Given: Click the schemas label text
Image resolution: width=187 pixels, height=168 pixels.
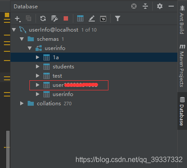Looking at the screenshot, I should point(48,39).
